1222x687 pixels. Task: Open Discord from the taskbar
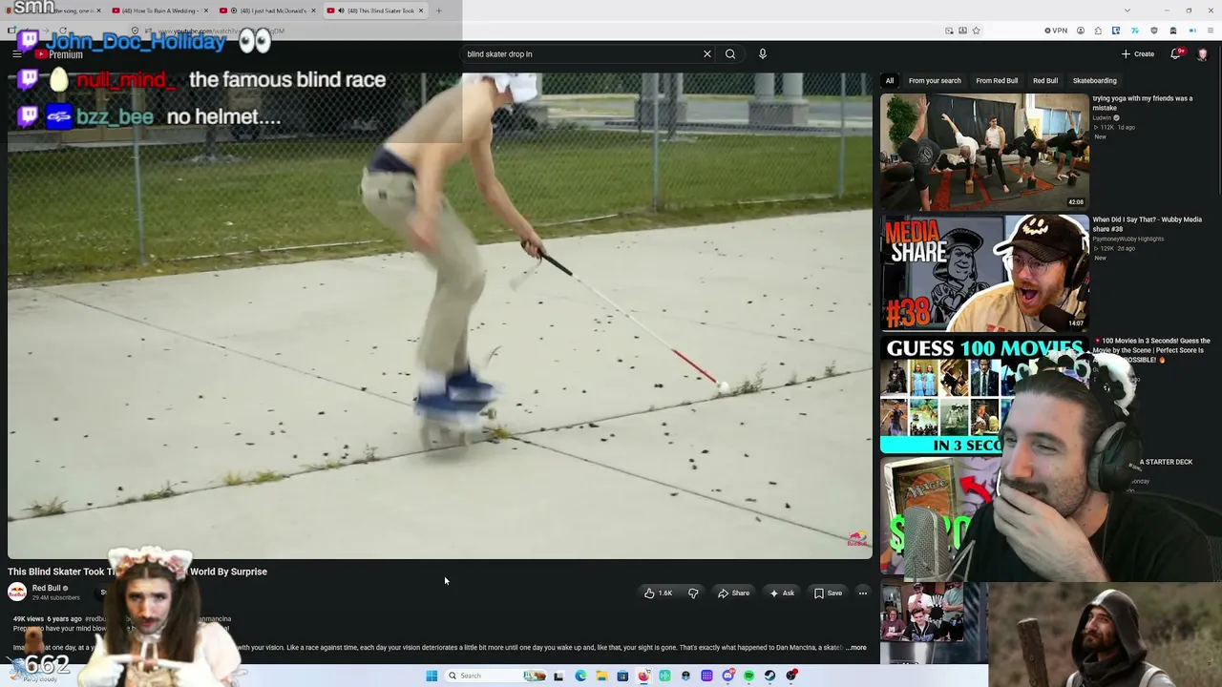[727, 676]
